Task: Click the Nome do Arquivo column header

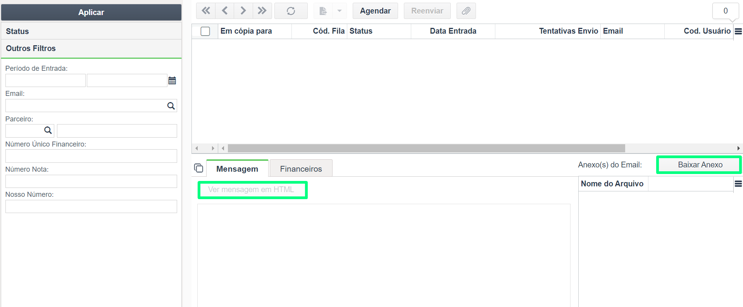Action: click(x=613, y=184)
